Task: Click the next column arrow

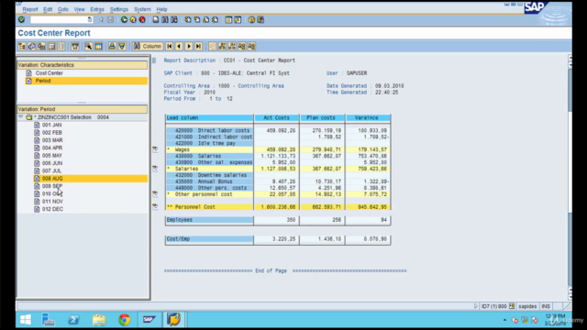Action: click(x=189, y=46)
